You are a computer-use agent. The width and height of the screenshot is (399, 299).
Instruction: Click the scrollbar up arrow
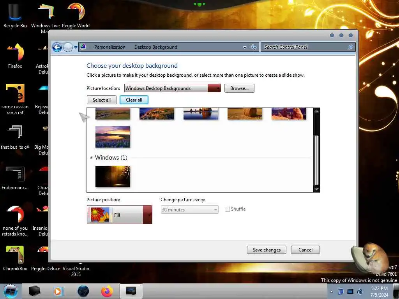coord(316,111)
